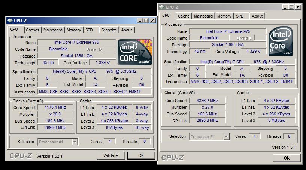Click Core Voltage value in left window
This screenshot has height=170, width=306.
coord(103,62)
